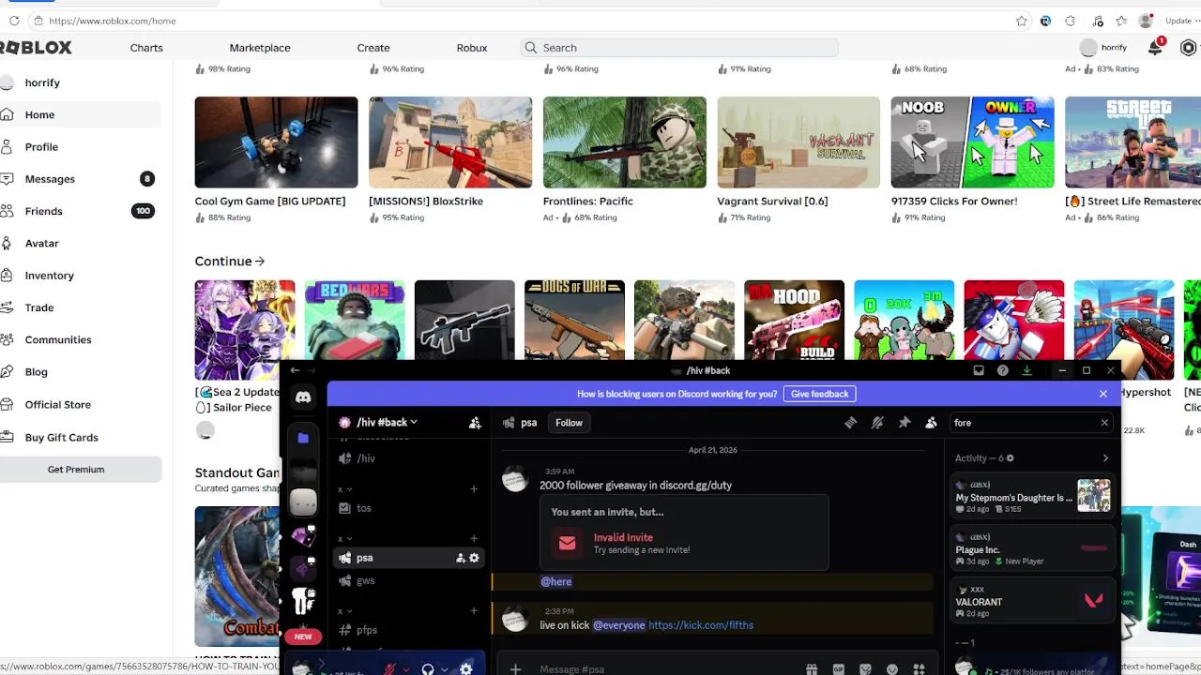Toggle notification mute for psa channel

click(x=877, y=423)
